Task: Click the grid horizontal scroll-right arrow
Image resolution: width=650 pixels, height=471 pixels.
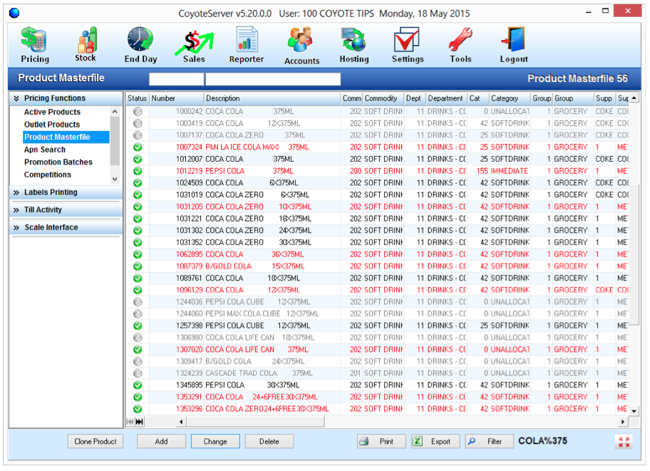Action: pyautogui.click(x=623, y=422)
